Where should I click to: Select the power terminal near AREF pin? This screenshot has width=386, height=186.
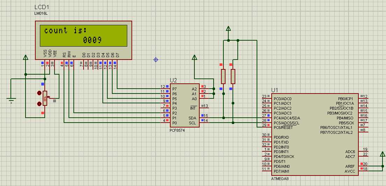(x=382, y=154)
